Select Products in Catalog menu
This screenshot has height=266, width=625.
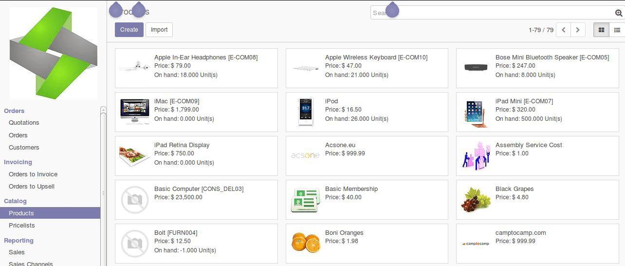click(x=50, y=213)
